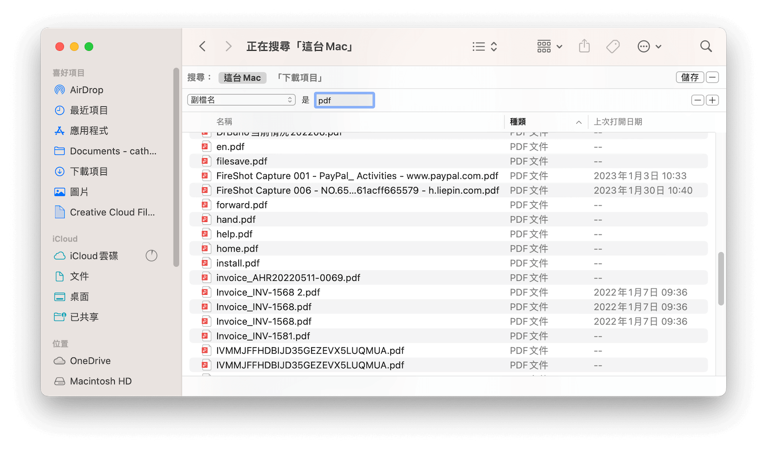The width and height of the screenshot is (767, 450).
Task: Open the list view switcher
Action: coord(485,46)
